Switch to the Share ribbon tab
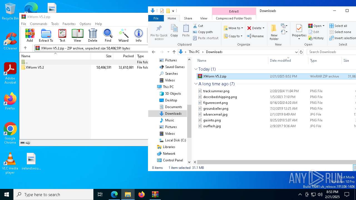Image resolution: width=356 pixels, height=200 pixels. click(188, 18)
